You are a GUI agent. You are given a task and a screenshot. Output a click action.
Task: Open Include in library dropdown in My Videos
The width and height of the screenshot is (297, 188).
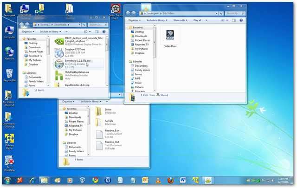tap(157, 20)
